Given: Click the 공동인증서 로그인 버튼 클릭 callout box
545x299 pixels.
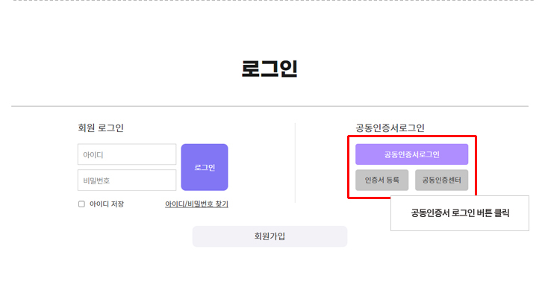Looking at the screenshot, I should (x=459, y=213).
